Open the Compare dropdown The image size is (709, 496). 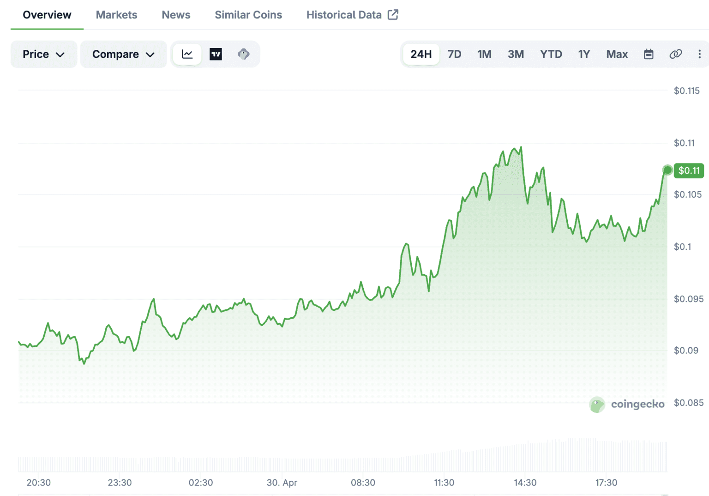click(123, 54)
